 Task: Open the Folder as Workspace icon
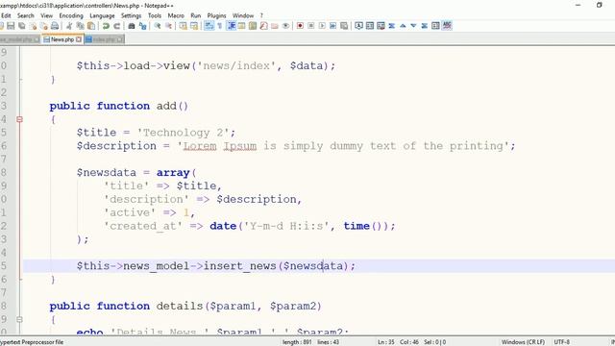tap(275, 26)
